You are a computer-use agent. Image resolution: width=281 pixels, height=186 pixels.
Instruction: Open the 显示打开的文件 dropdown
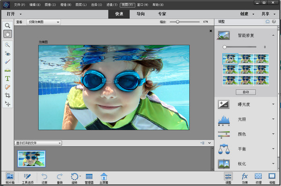coord(38,143)
